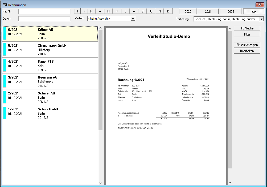
Task: Select invoice 5/2021 Zimmermann GmbH
Action: (x=51, y=50)
